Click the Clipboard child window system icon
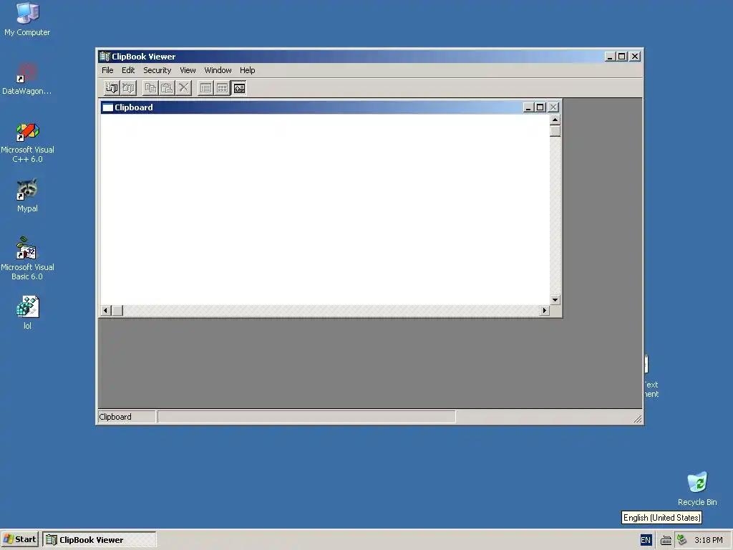The width and height of the screenshot is (733, 550). click(107, 107)
